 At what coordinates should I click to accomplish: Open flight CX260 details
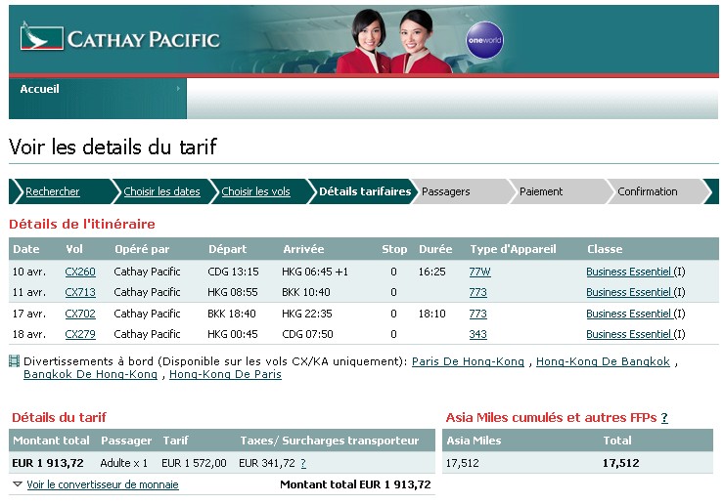pos(80,272)
